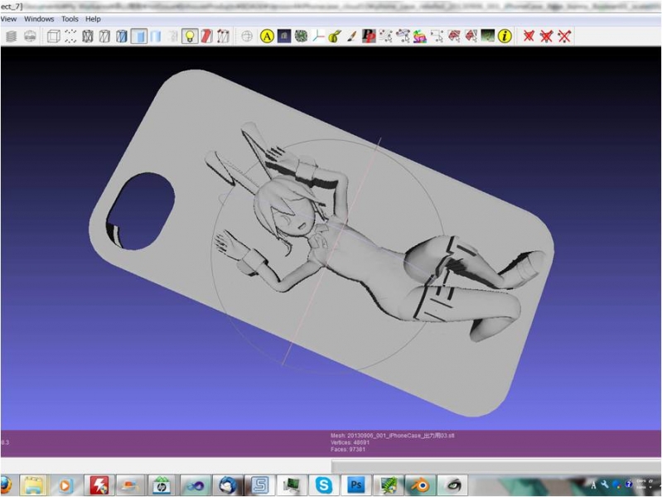Click the raster layer view icon
Image resolution: width=662 pixels, height=497 pixels.
coord(30,36)
